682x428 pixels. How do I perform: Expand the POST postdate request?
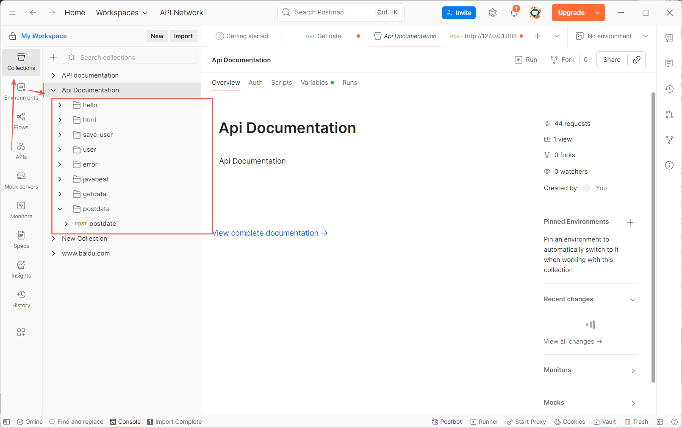pyautogui.click(x=66, y=224)
